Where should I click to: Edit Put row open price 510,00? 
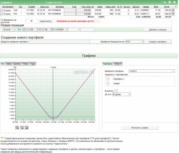(84, 14)
